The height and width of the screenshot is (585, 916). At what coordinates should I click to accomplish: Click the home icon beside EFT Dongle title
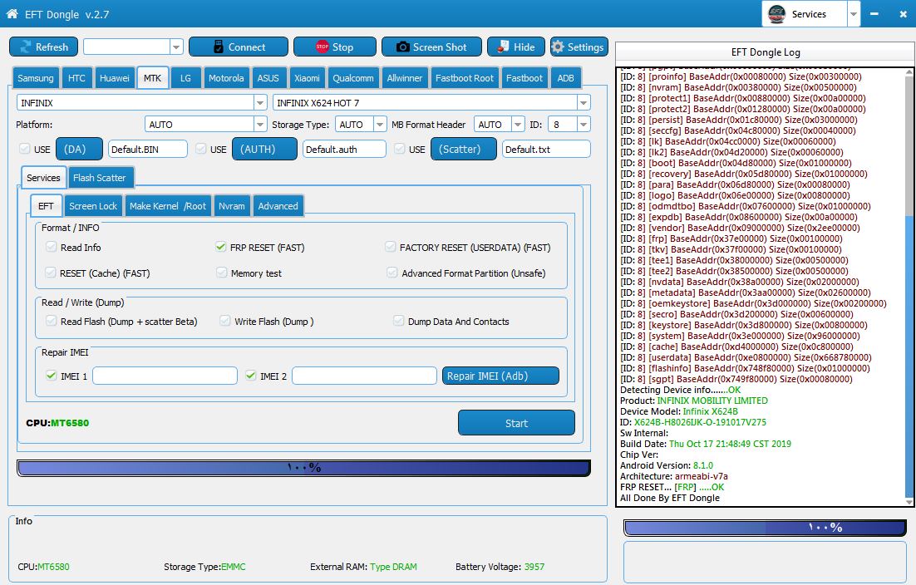[x=12, y=13]
